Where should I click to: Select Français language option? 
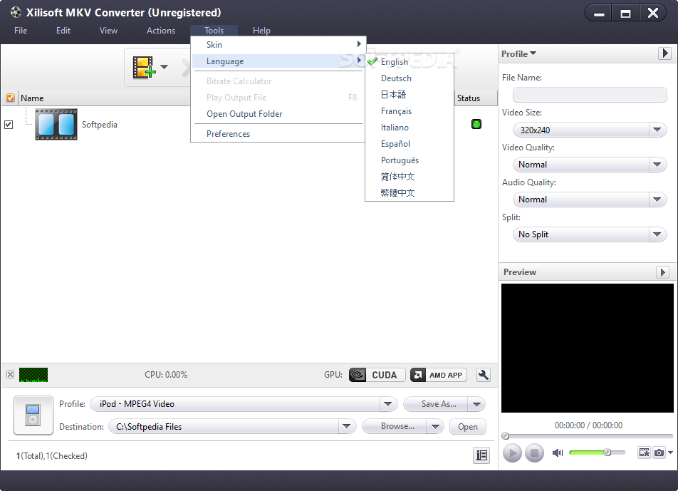(x=410, y=111)
